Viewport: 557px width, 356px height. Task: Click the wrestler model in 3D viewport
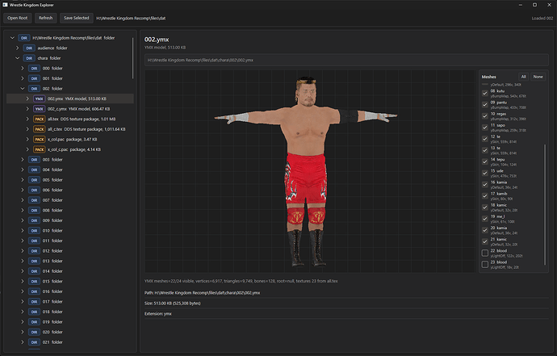coord(306,170)
